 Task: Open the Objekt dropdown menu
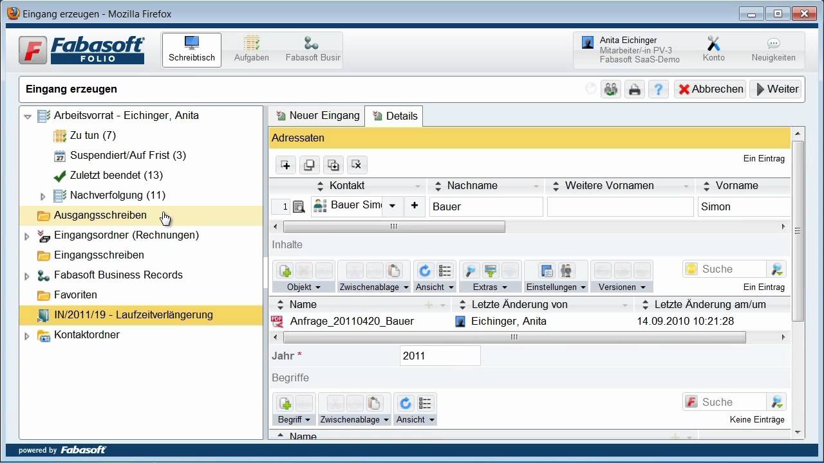pos(304,287)
